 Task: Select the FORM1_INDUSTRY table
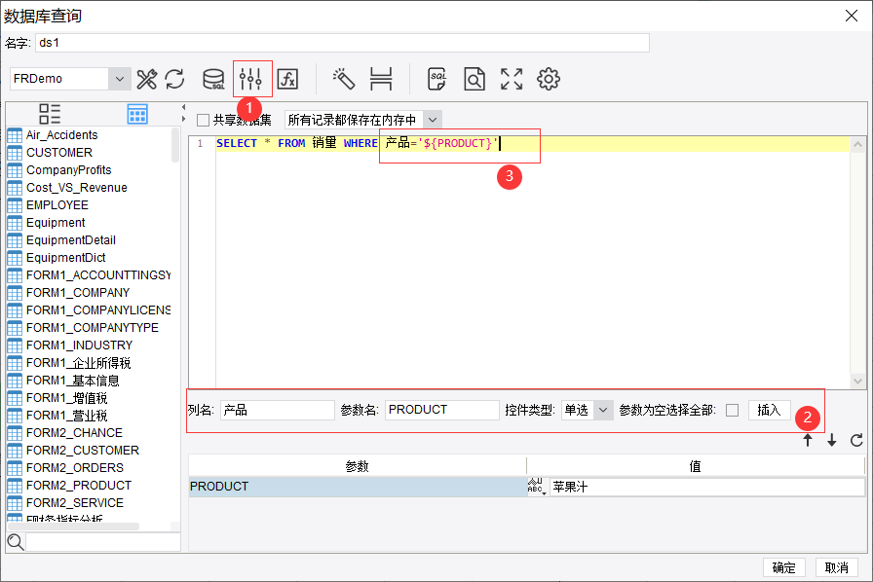(x=79, y=346)
